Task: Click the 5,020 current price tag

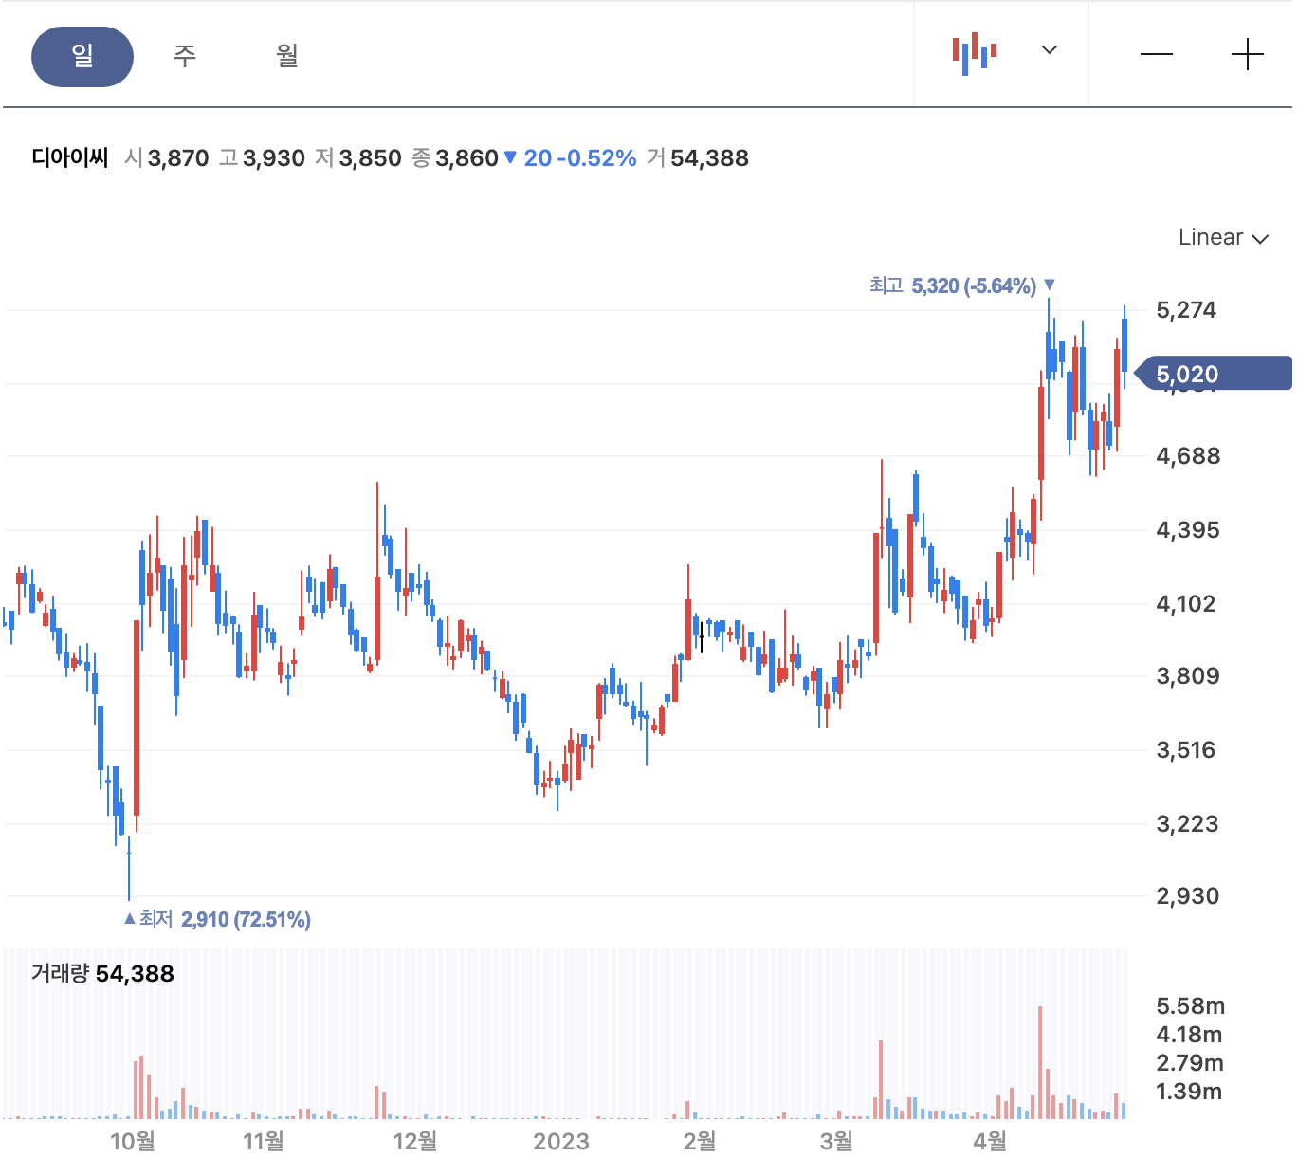Action: pos(1214,374)
